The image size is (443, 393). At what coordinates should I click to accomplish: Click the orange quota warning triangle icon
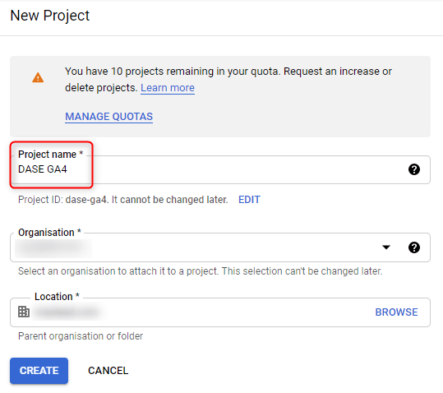[x=38, y=77]
